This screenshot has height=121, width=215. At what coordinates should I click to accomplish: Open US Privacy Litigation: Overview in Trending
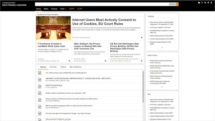pos(160,27)
